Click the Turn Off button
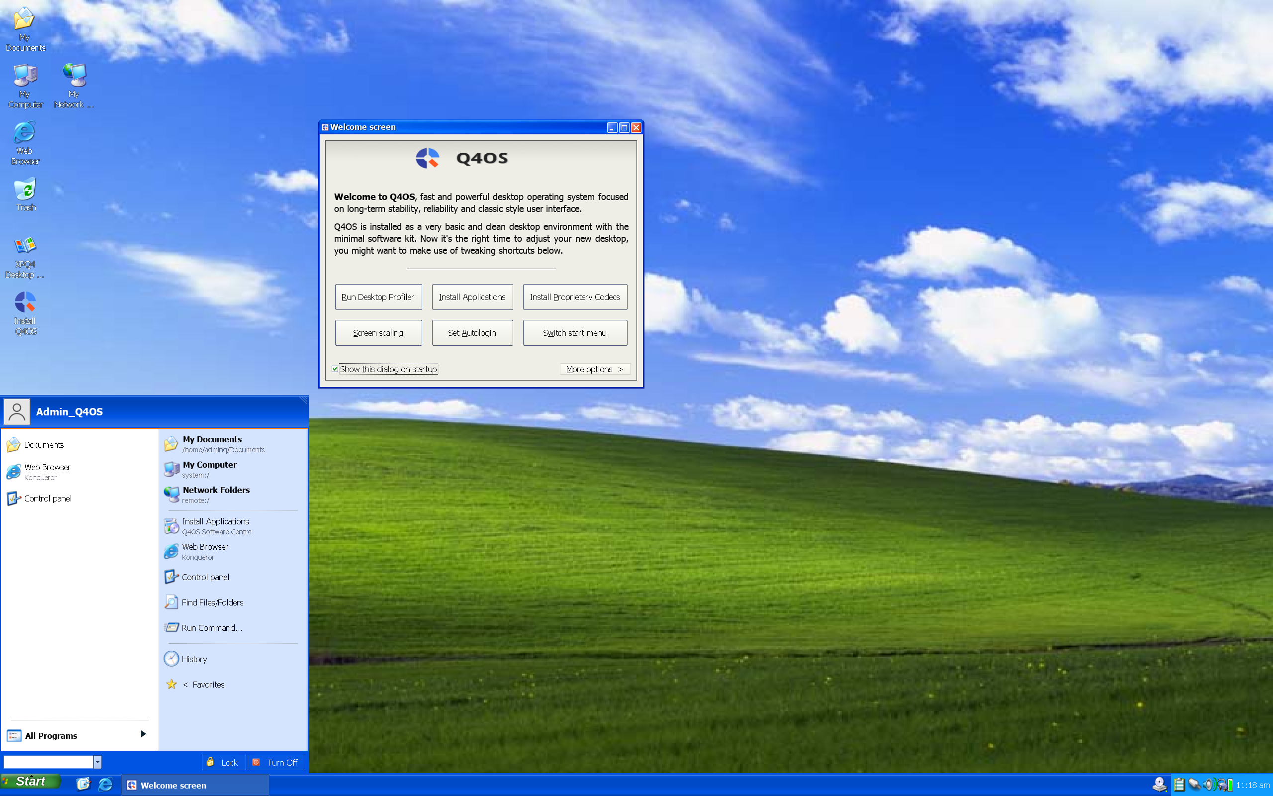 point(275,762)
